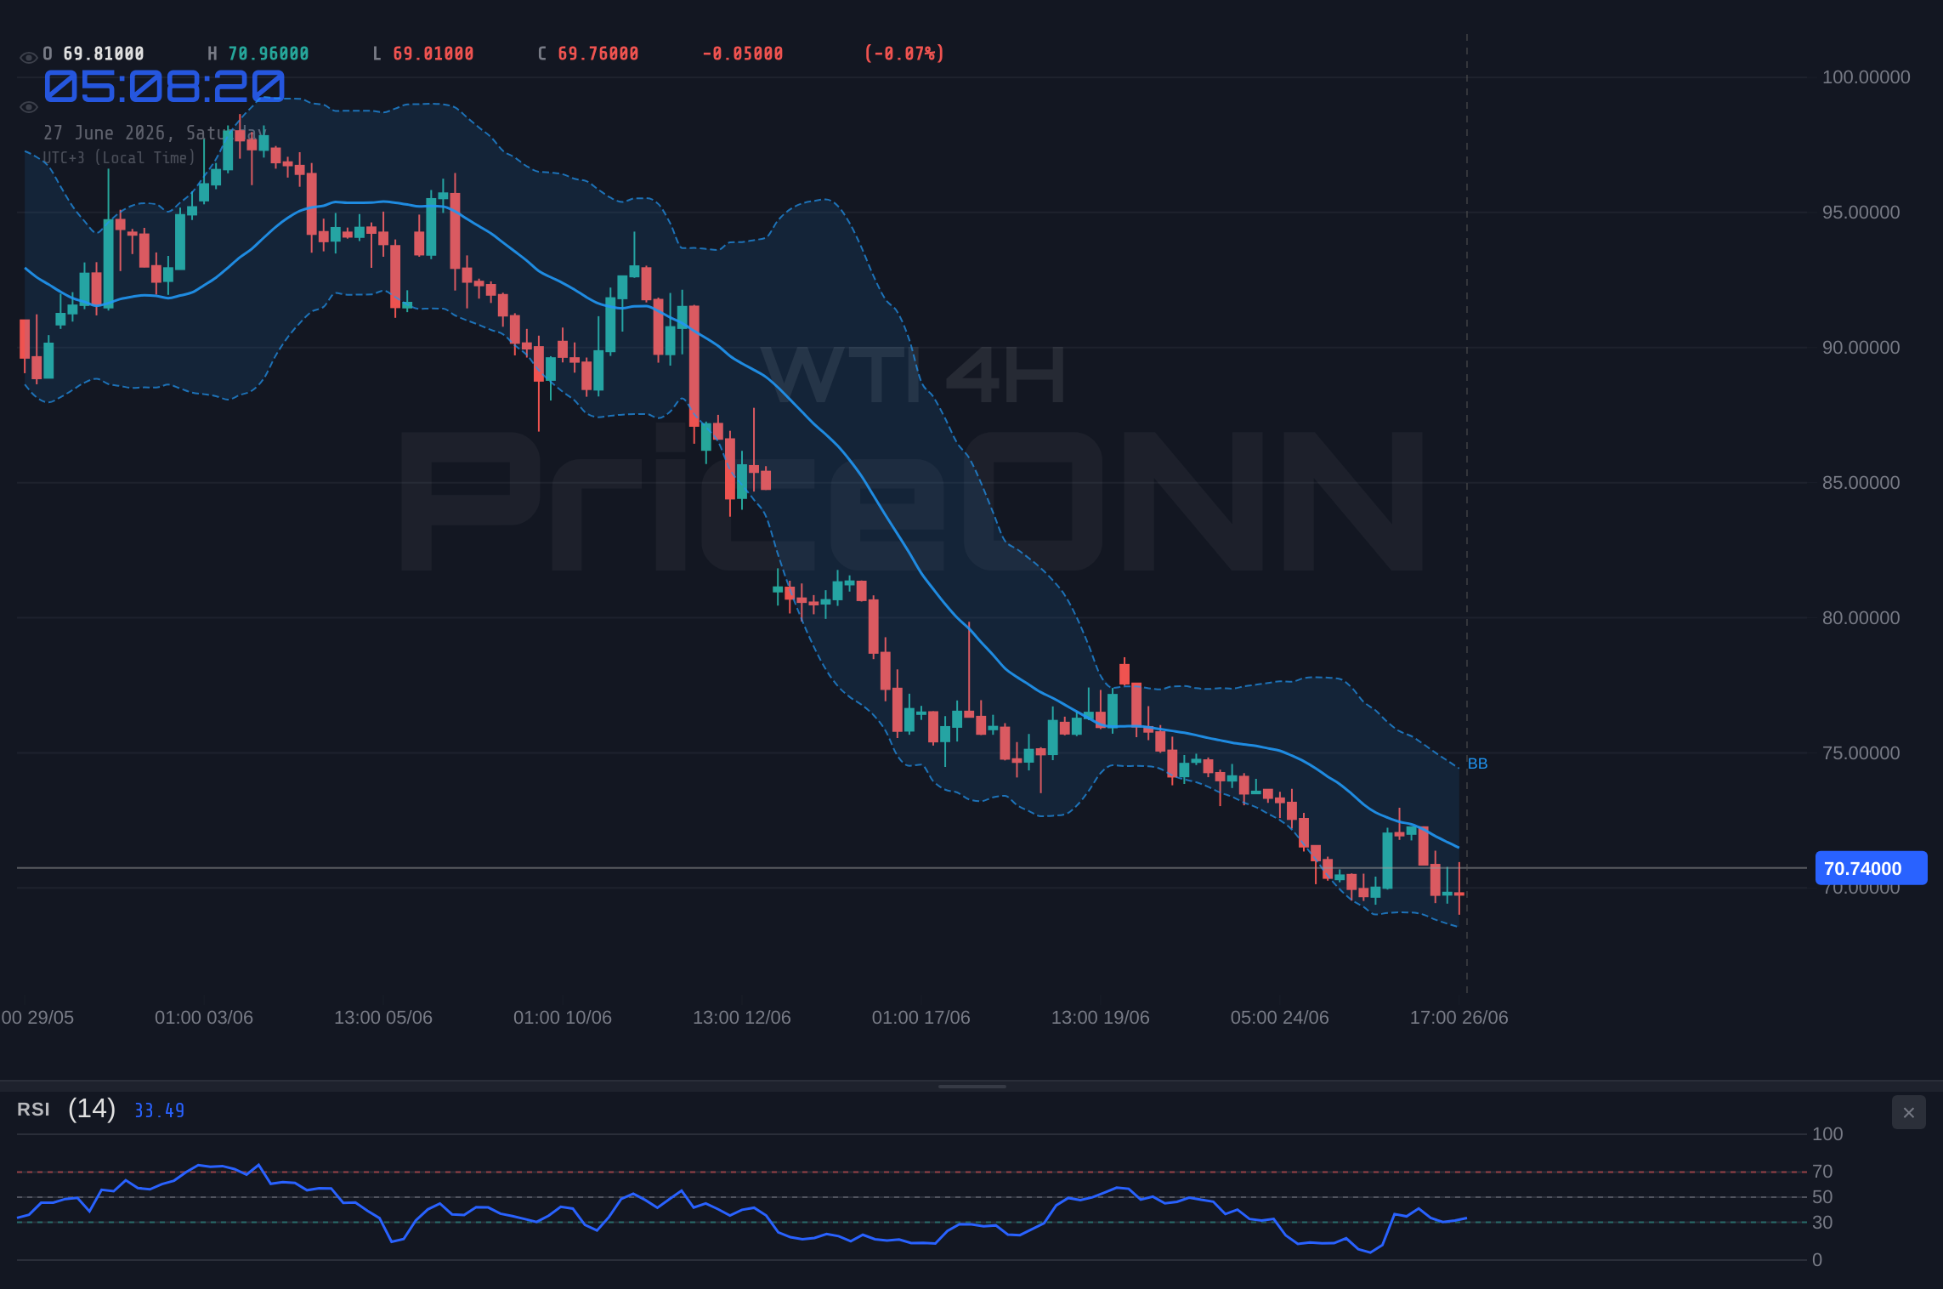Click the RSI period (14) setting
The height and width of the screenshot is (1289, 1943).
point(92,1109)
